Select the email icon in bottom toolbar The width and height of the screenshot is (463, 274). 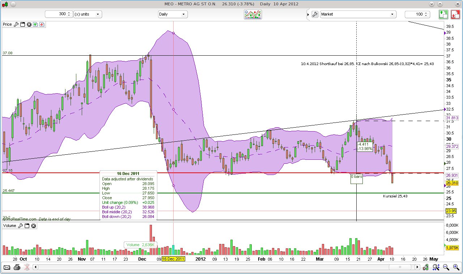[7, 267]
